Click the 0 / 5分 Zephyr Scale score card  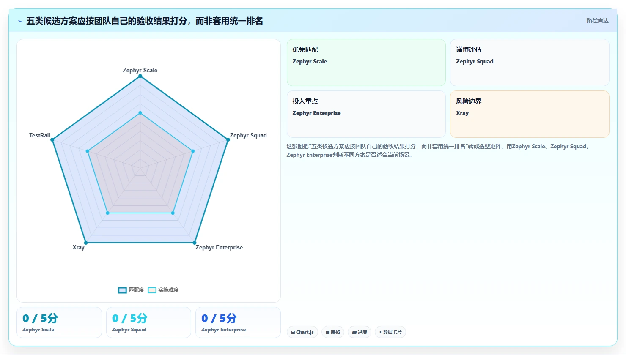tap(59, 322)
